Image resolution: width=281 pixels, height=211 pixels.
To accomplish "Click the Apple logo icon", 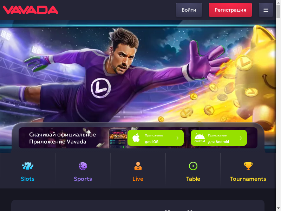I will [x=136, y=138].
